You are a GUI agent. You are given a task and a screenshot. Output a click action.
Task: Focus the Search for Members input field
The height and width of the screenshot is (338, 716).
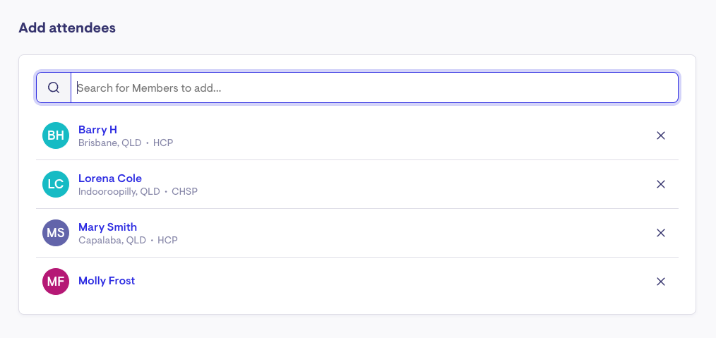click(374, 87)
